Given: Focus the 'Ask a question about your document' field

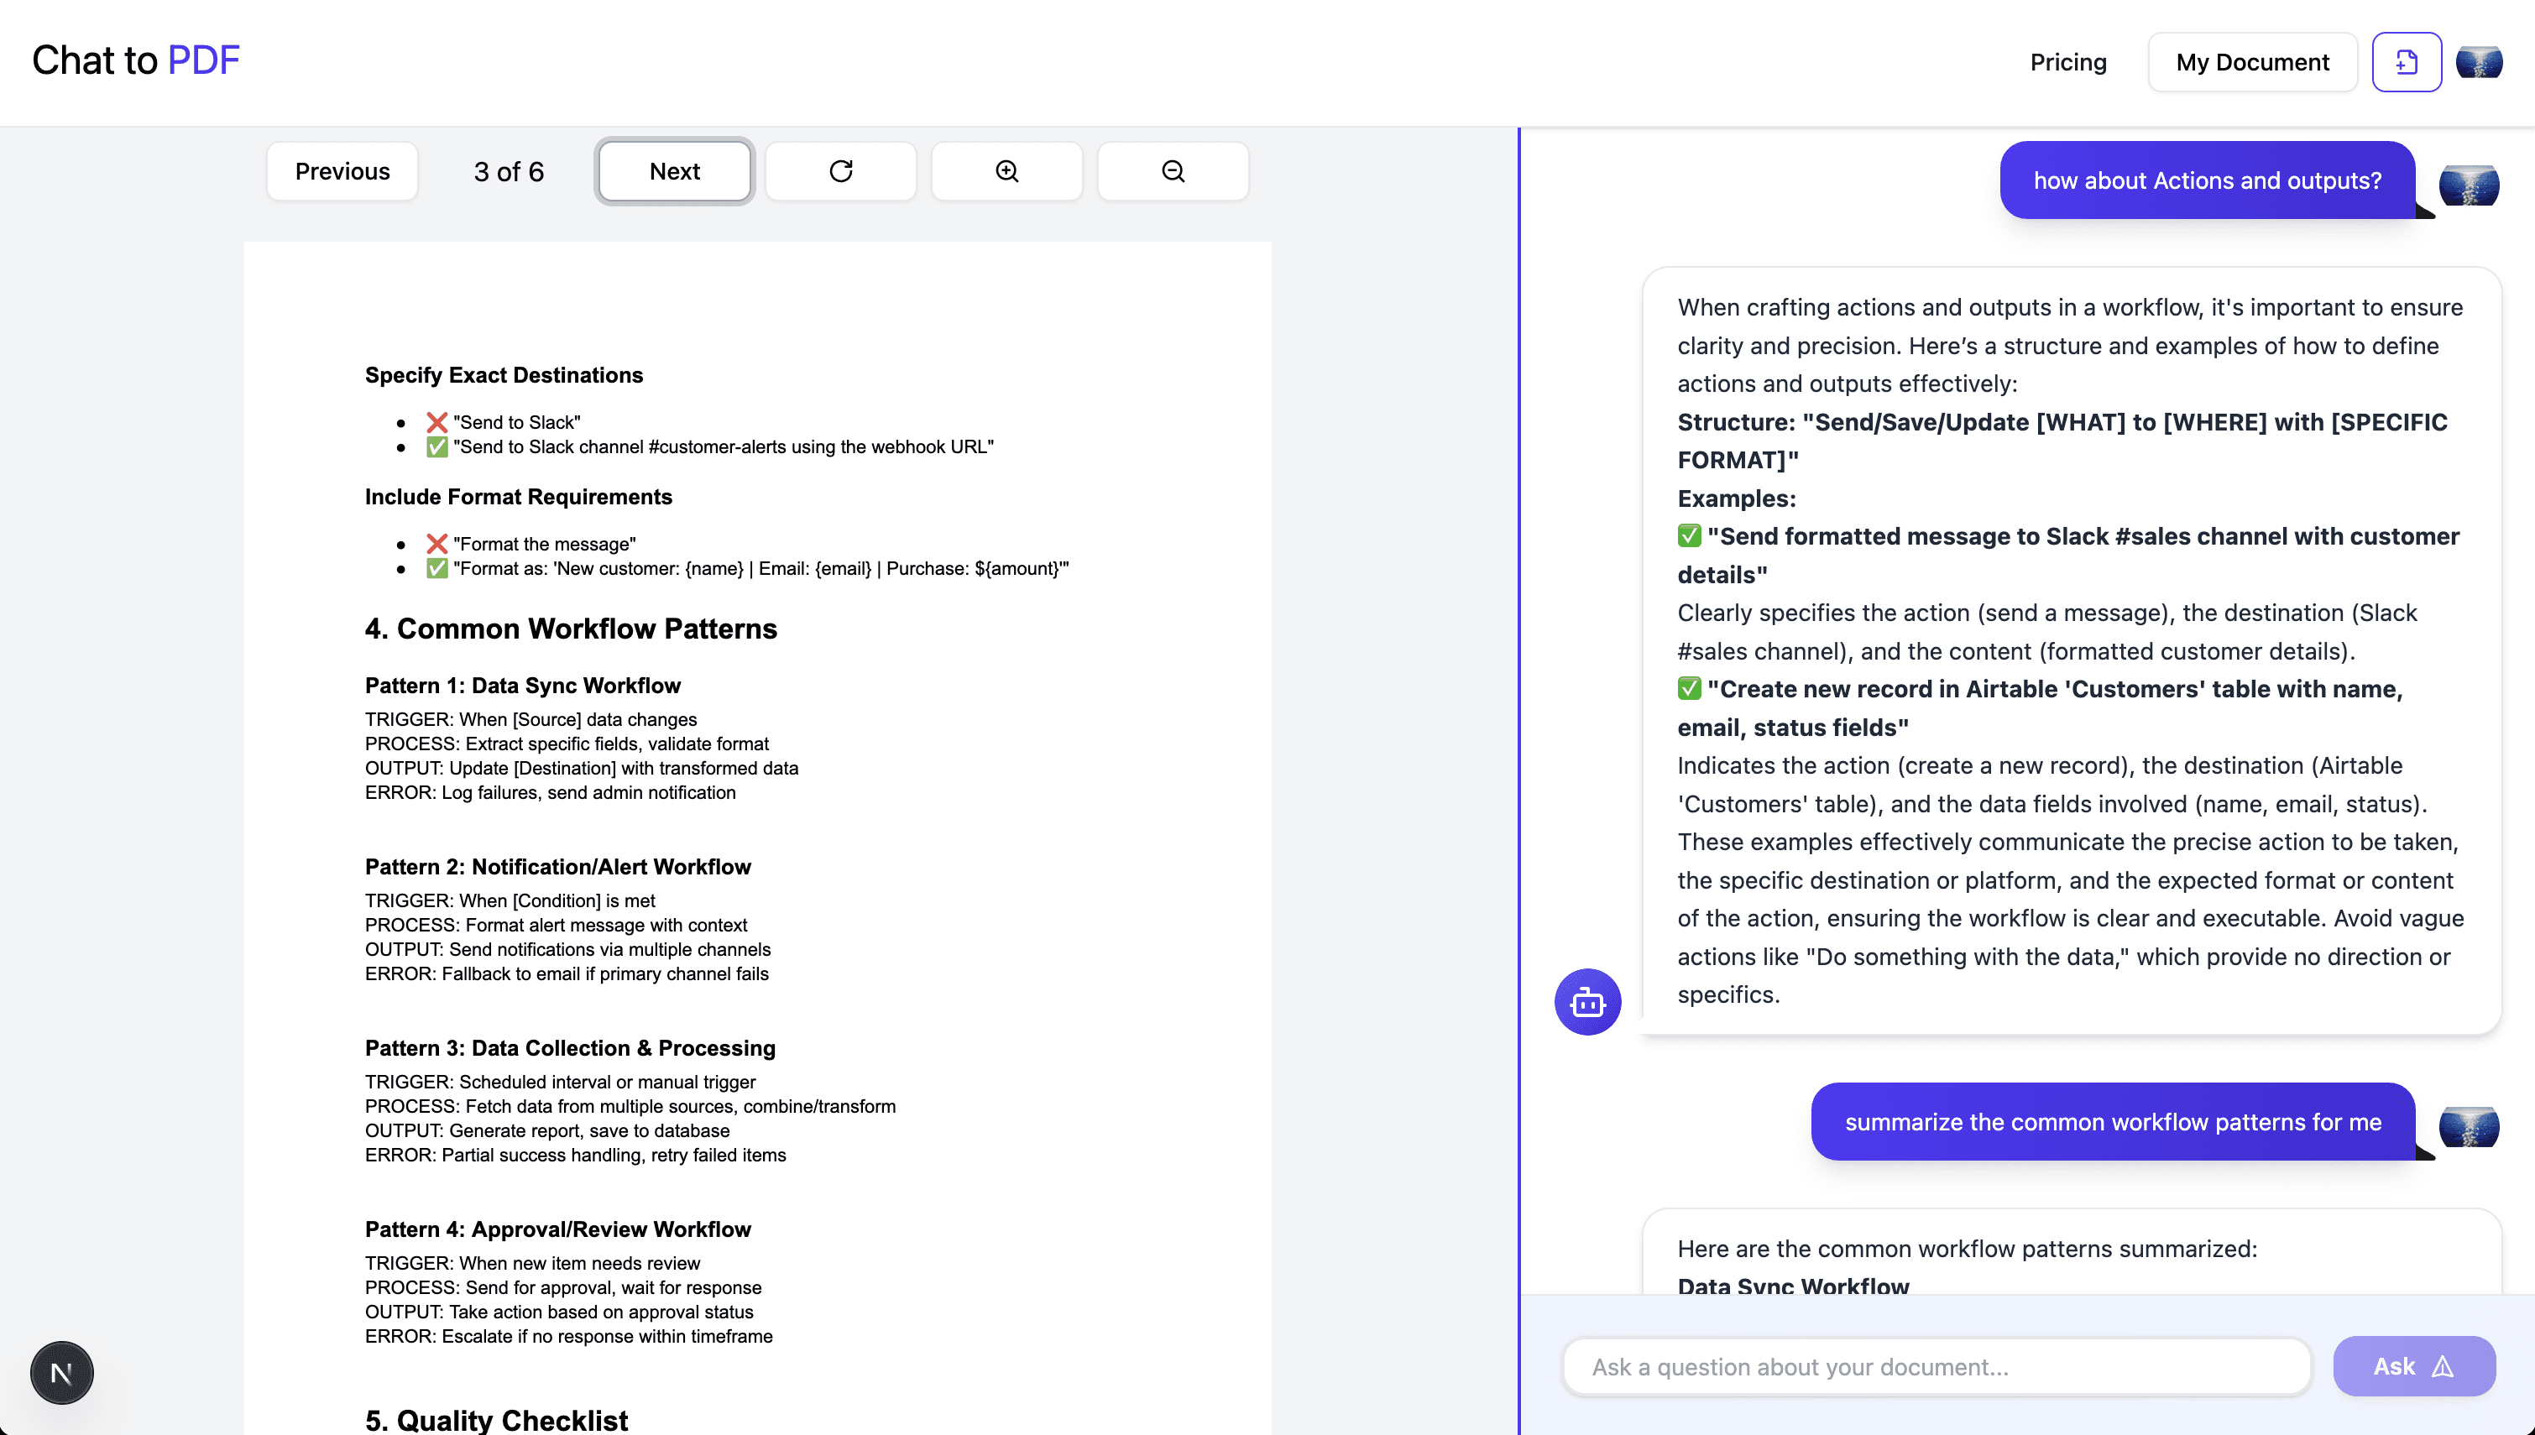Looking at the screenshot, I should tap(1937, 1366).
